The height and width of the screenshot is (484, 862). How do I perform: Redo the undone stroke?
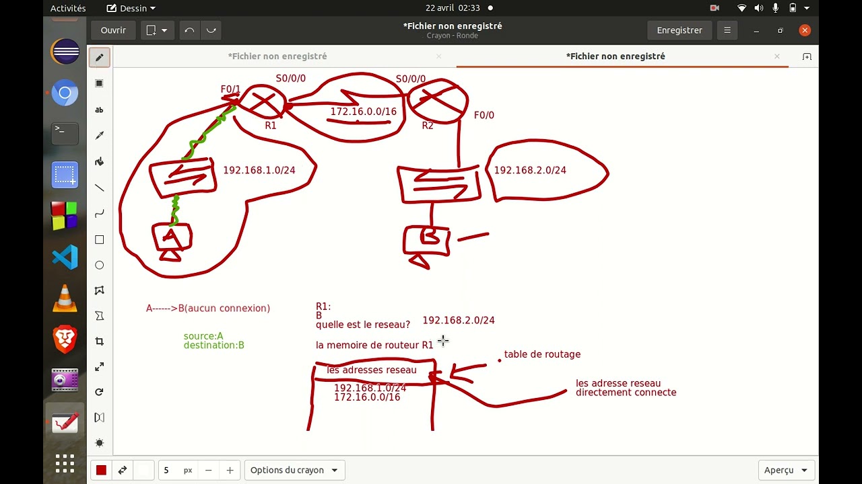[x=211, y=30]
